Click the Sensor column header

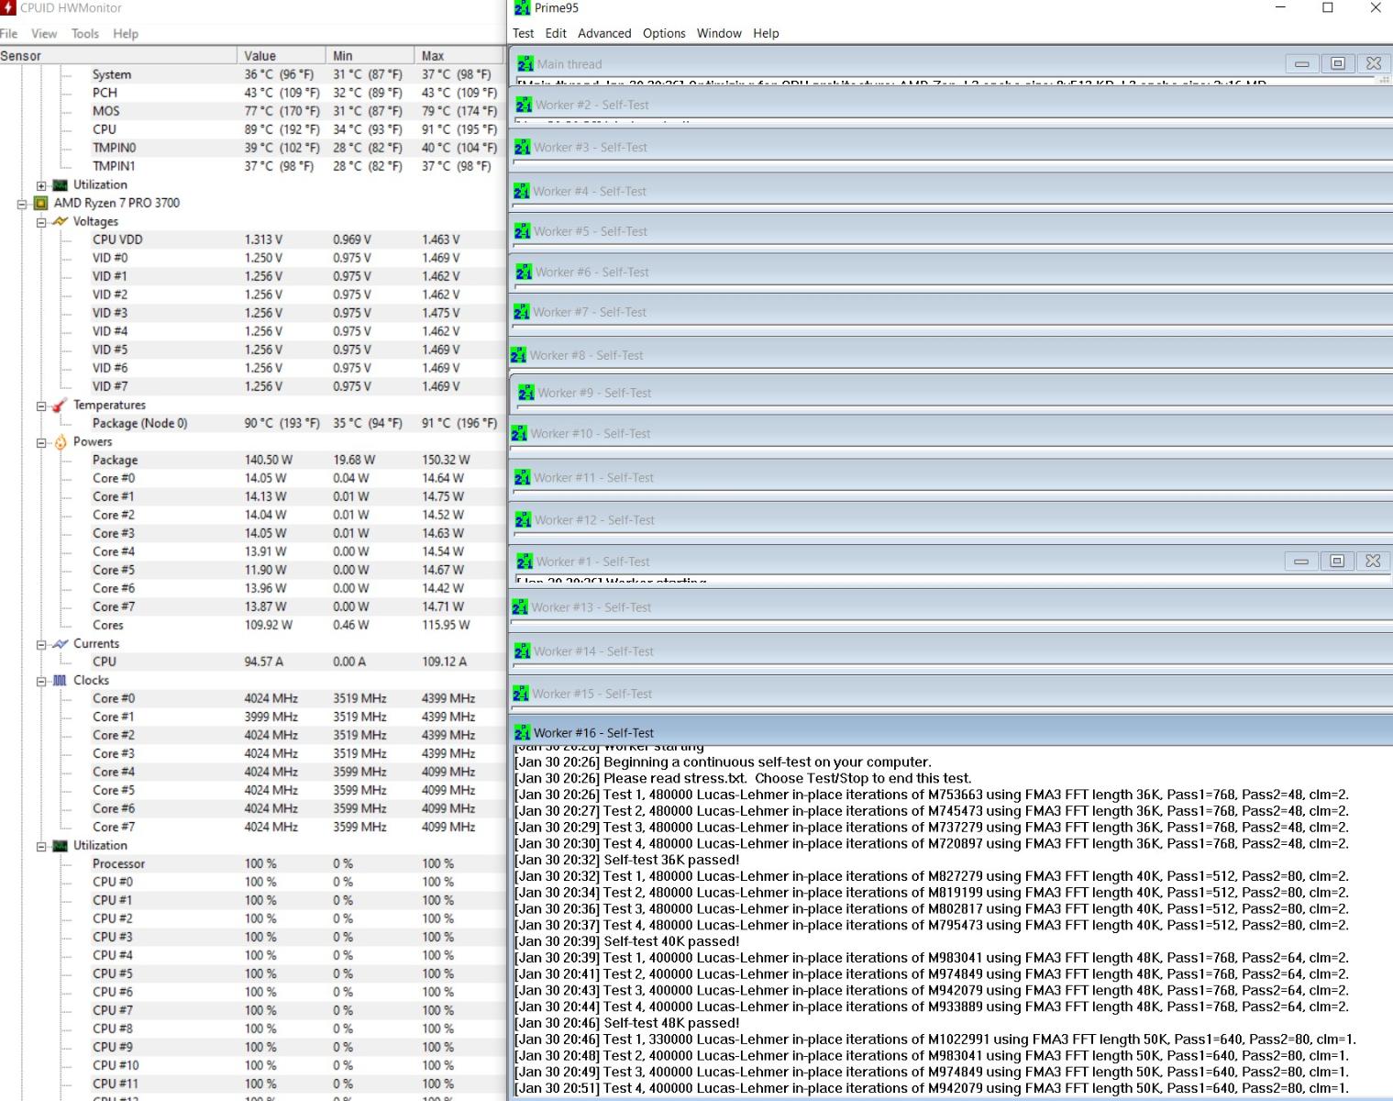click(x=118, y=55)
